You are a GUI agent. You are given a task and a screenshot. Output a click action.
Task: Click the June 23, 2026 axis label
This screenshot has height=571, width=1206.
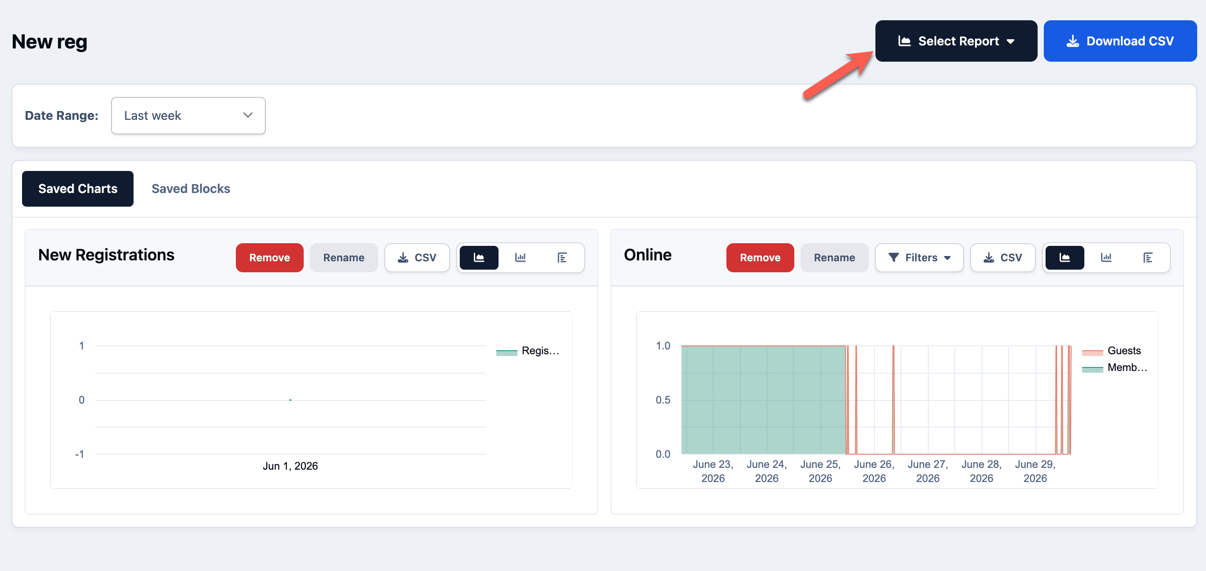point(713,471)
